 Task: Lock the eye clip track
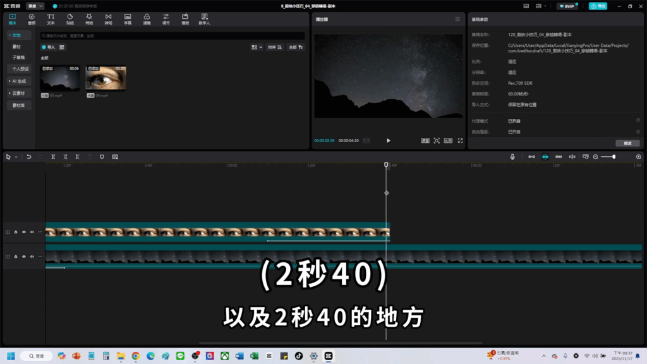[16, 232]
